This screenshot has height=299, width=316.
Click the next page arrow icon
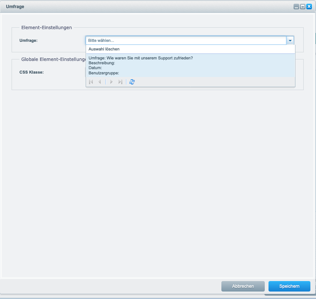[x=111, y=82]
